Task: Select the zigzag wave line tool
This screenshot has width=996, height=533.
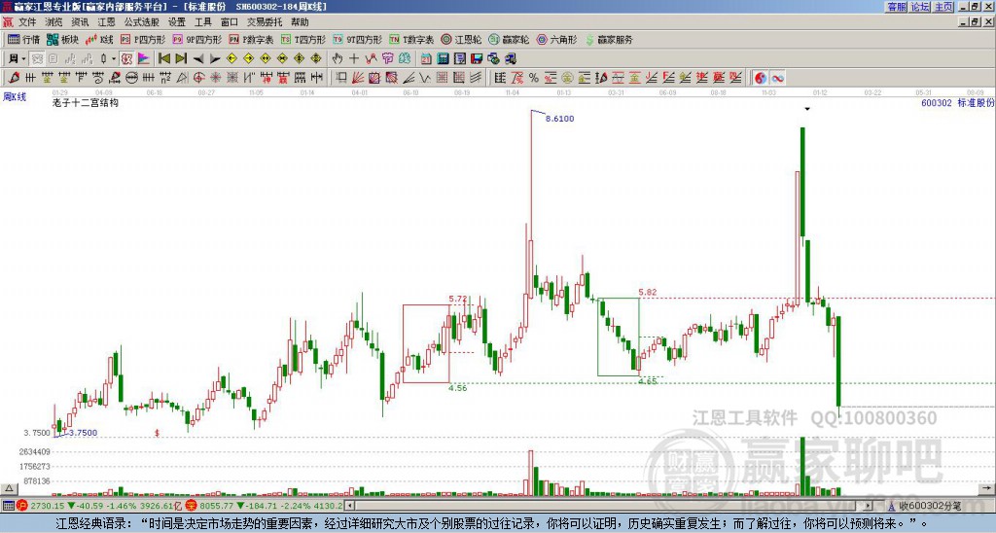Action: coord(425,78)
